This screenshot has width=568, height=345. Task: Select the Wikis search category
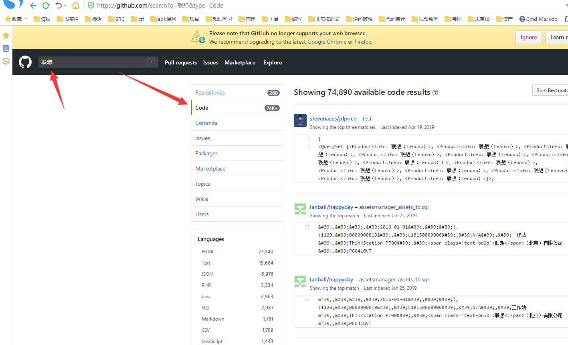pos(237,199)
